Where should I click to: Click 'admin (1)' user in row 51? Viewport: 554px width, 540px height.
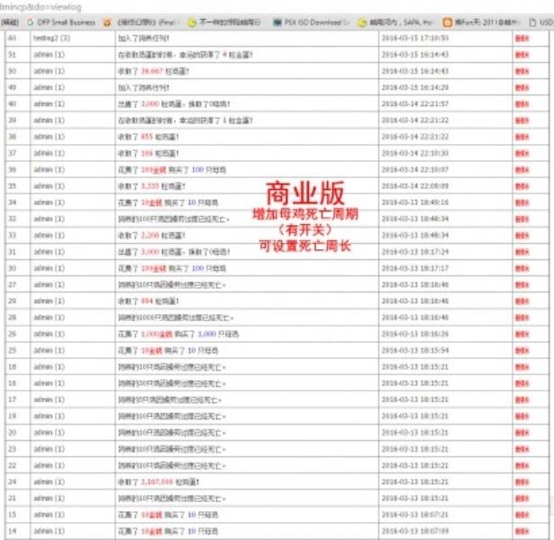click(50, 55)
